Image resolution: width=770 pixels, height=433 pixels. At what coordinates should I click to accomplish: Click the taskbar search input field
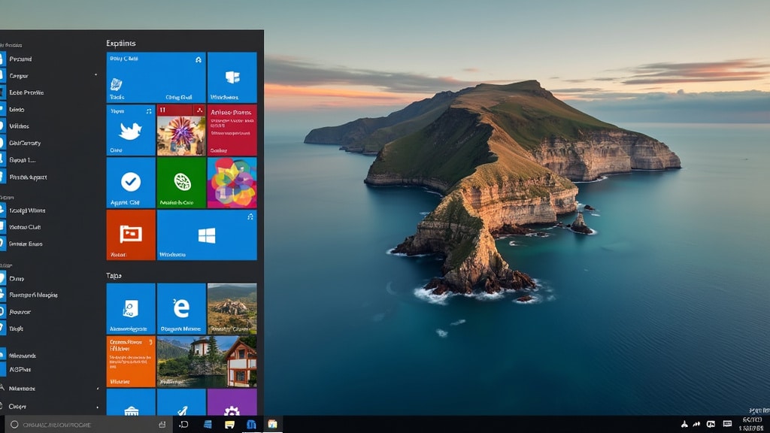[89, 425]
